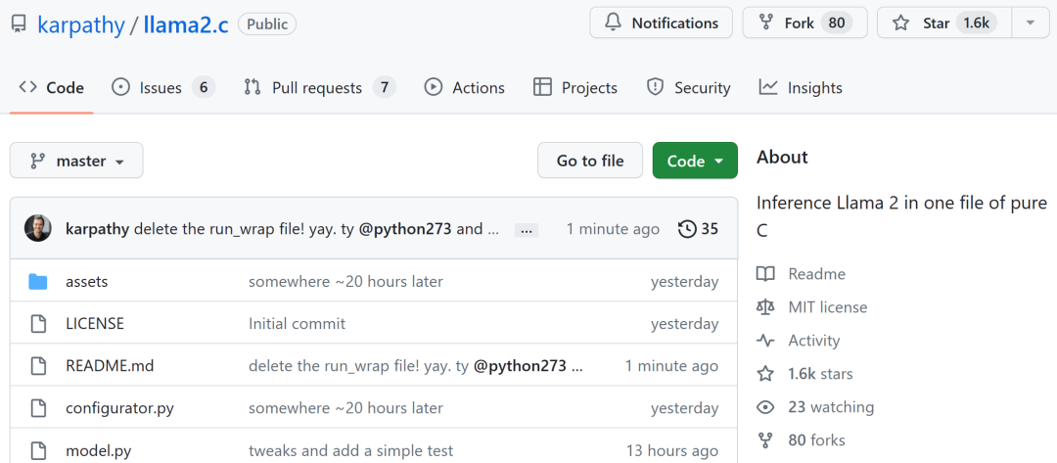
Task: Switch to the Pull requests tab
Action: (x=319, y=88)
